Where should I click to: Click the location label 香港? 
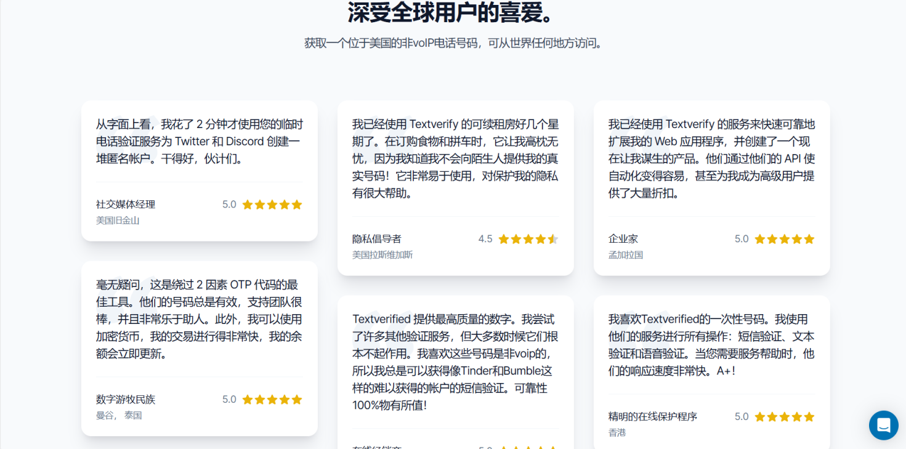click(617, 432)
